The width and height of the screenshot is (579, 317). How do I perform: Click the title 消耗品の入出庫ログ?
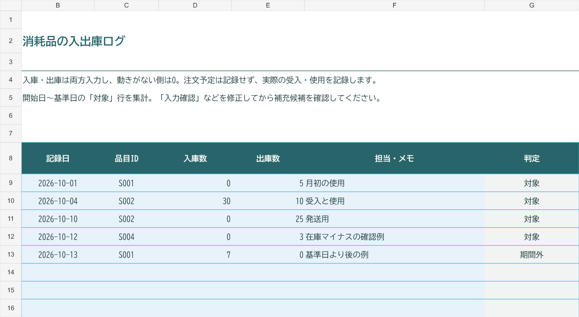74,41
